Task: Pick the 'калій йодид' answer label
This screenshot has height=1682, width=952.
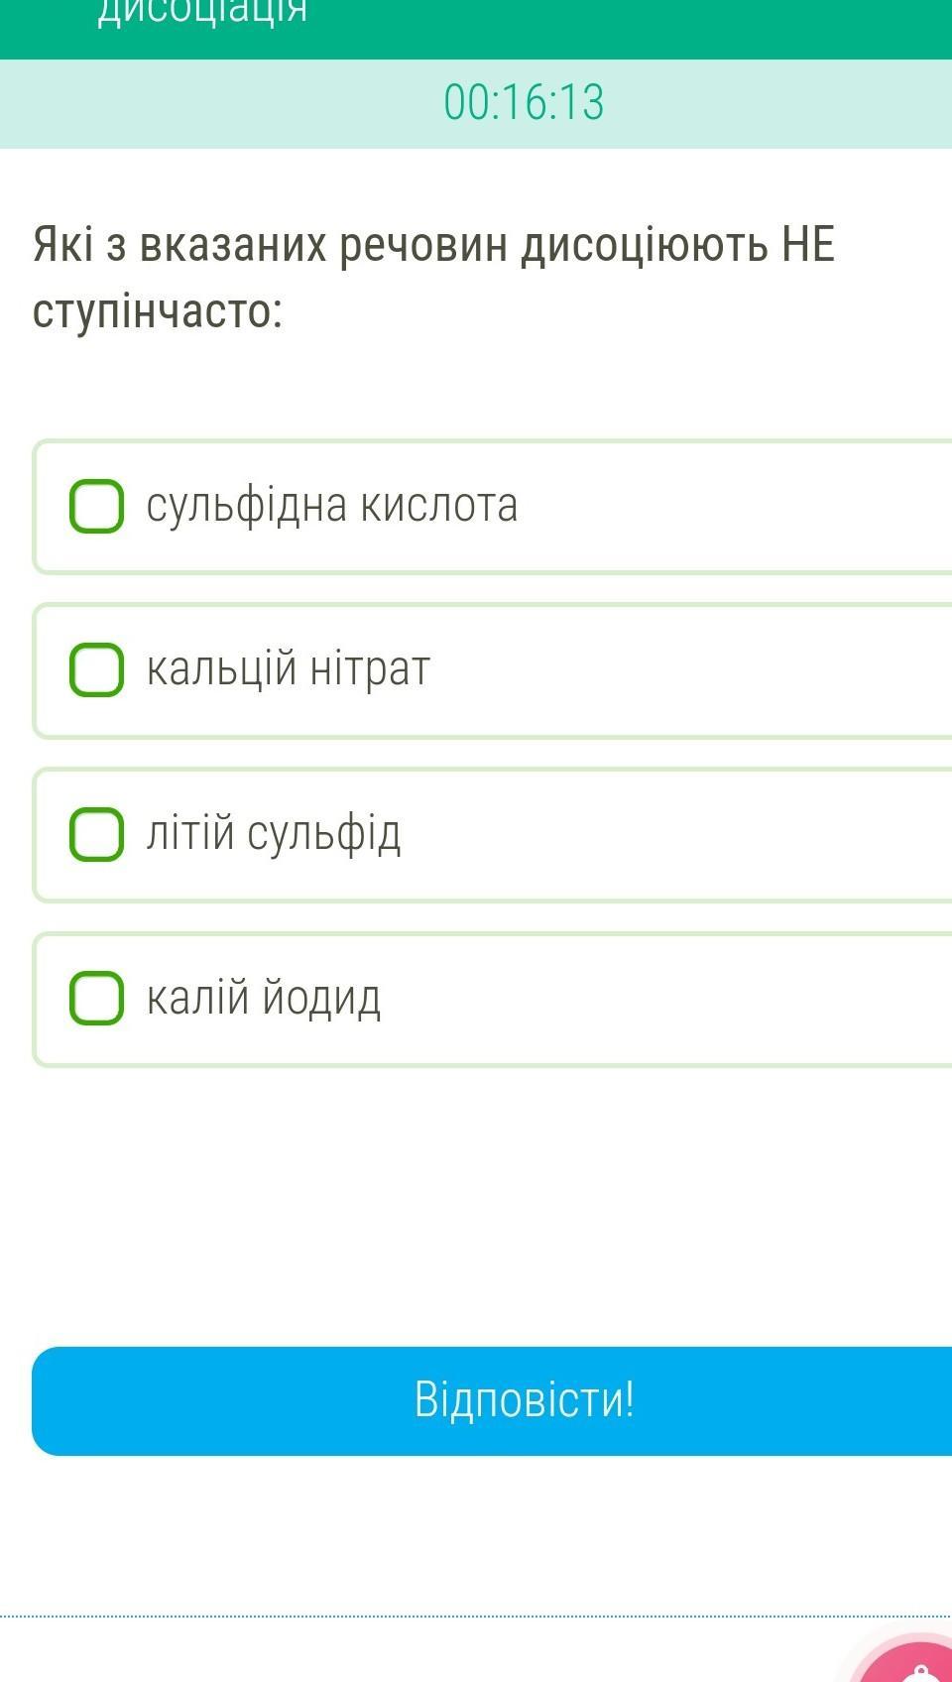Action: click(264, 998)
